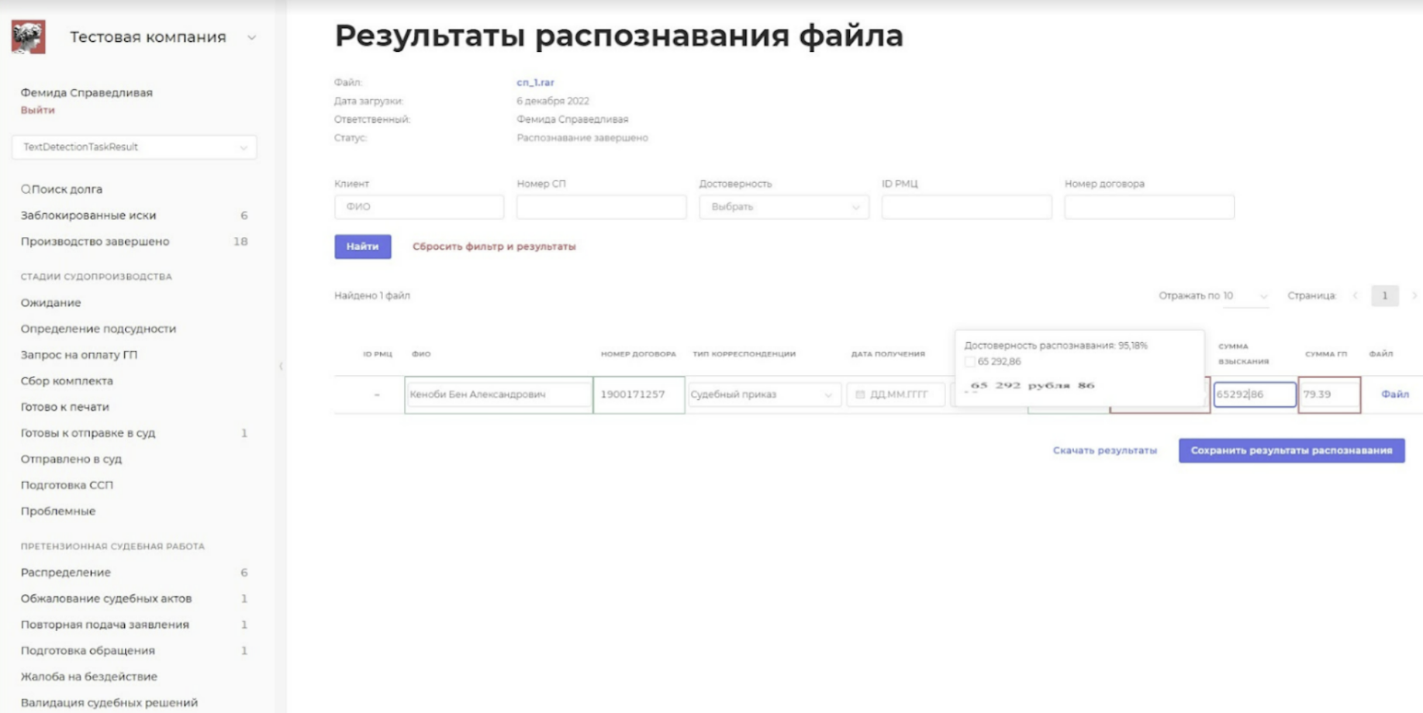Go to the previous results page arrow
This screenshot has height=713, width=1423.
[x=1356, y=295]
